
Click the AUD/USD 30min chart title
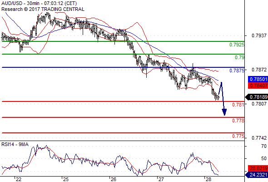[x=39, y=4]
